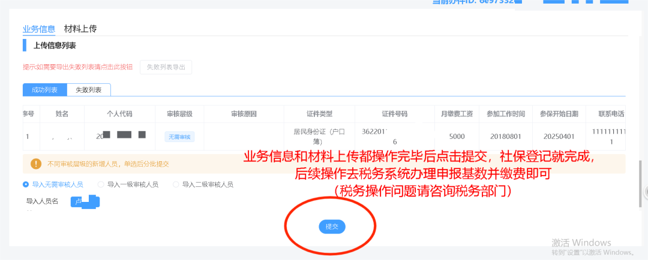Click the 参保开始日期 column header
Screen dimensions: 648x260
click(x=559, y=114)
